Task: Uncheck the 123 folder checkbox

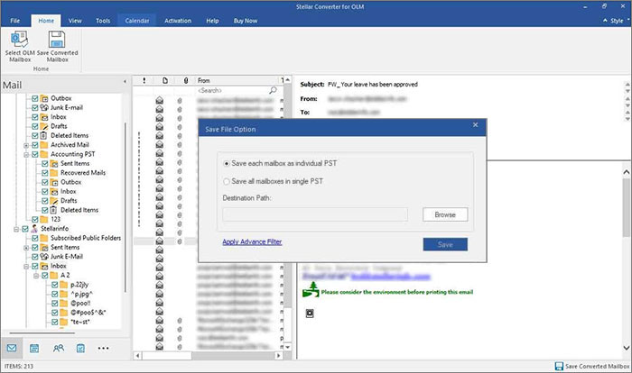Action: point(35,219)
